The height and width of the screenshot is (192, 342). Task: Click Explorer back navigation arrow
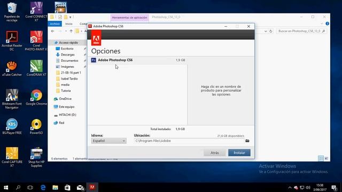tap(52, 31)
